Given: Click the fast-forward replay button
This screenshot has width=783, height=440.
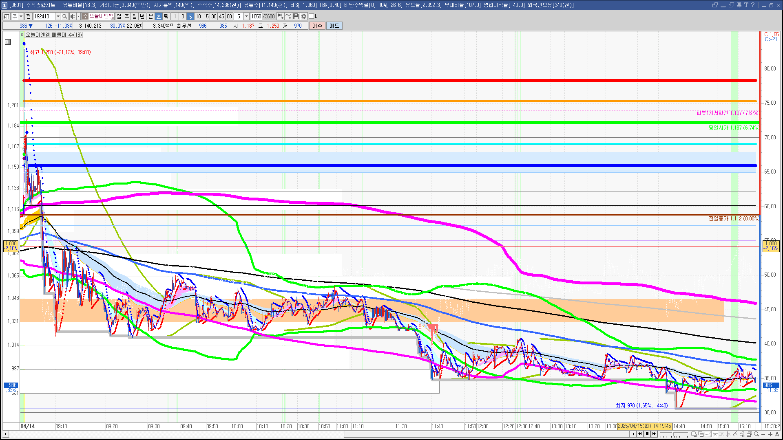Looking at the screenshot, I should click(654, 434).
